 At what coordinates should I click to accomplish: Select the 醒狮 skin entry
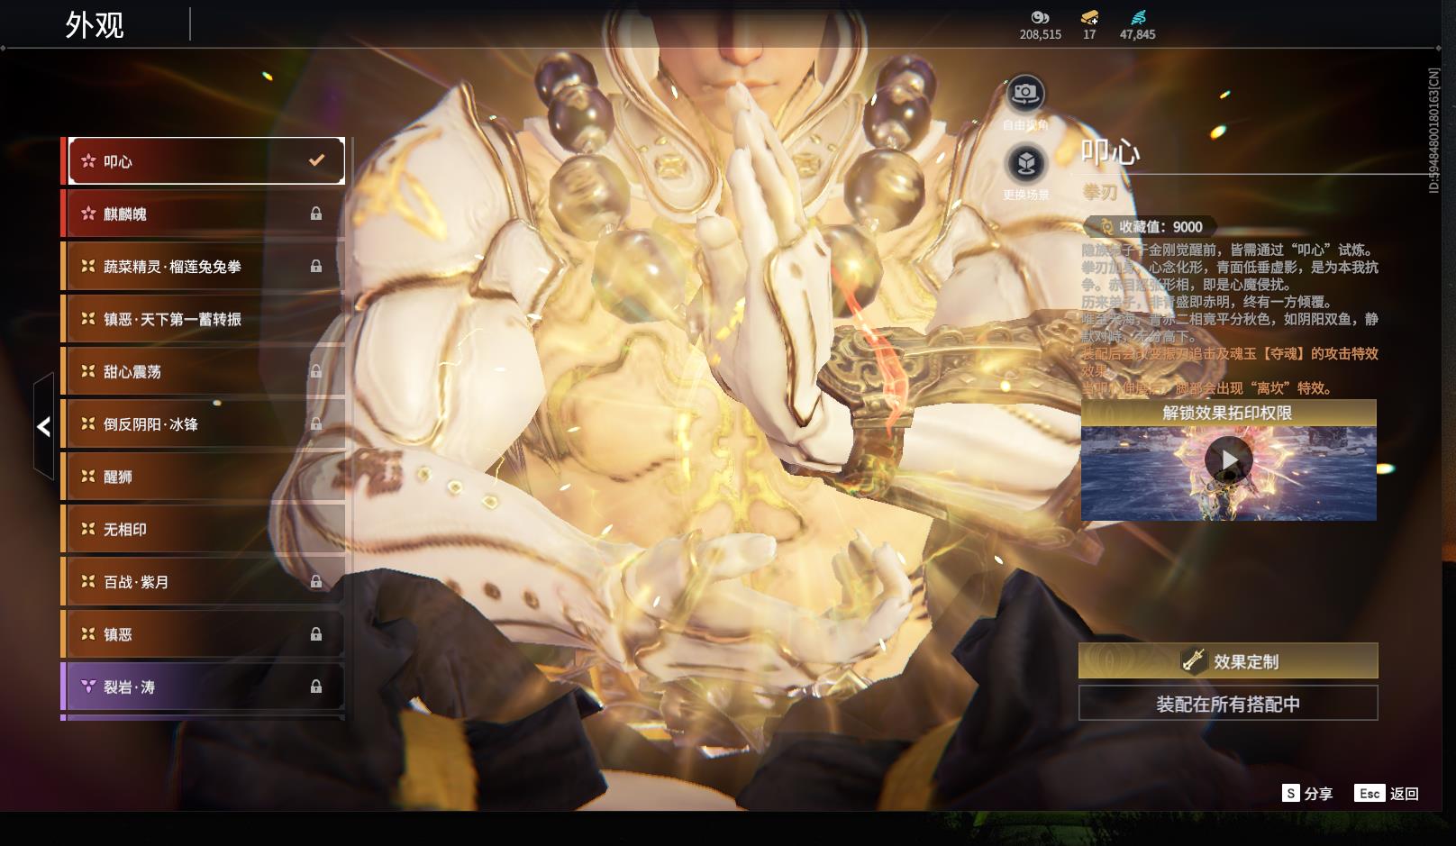click(x=203, y=477)
